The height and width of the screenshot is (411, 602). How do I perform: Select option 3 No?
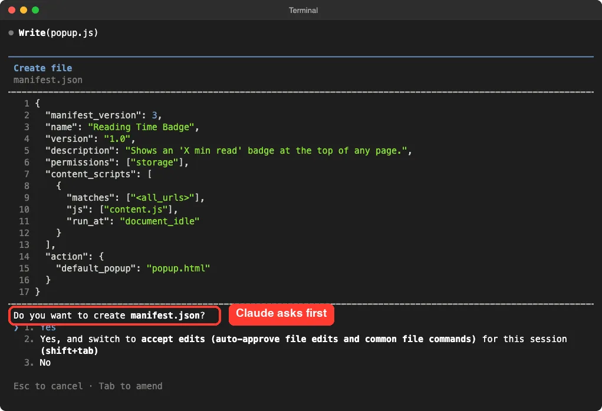37,363
